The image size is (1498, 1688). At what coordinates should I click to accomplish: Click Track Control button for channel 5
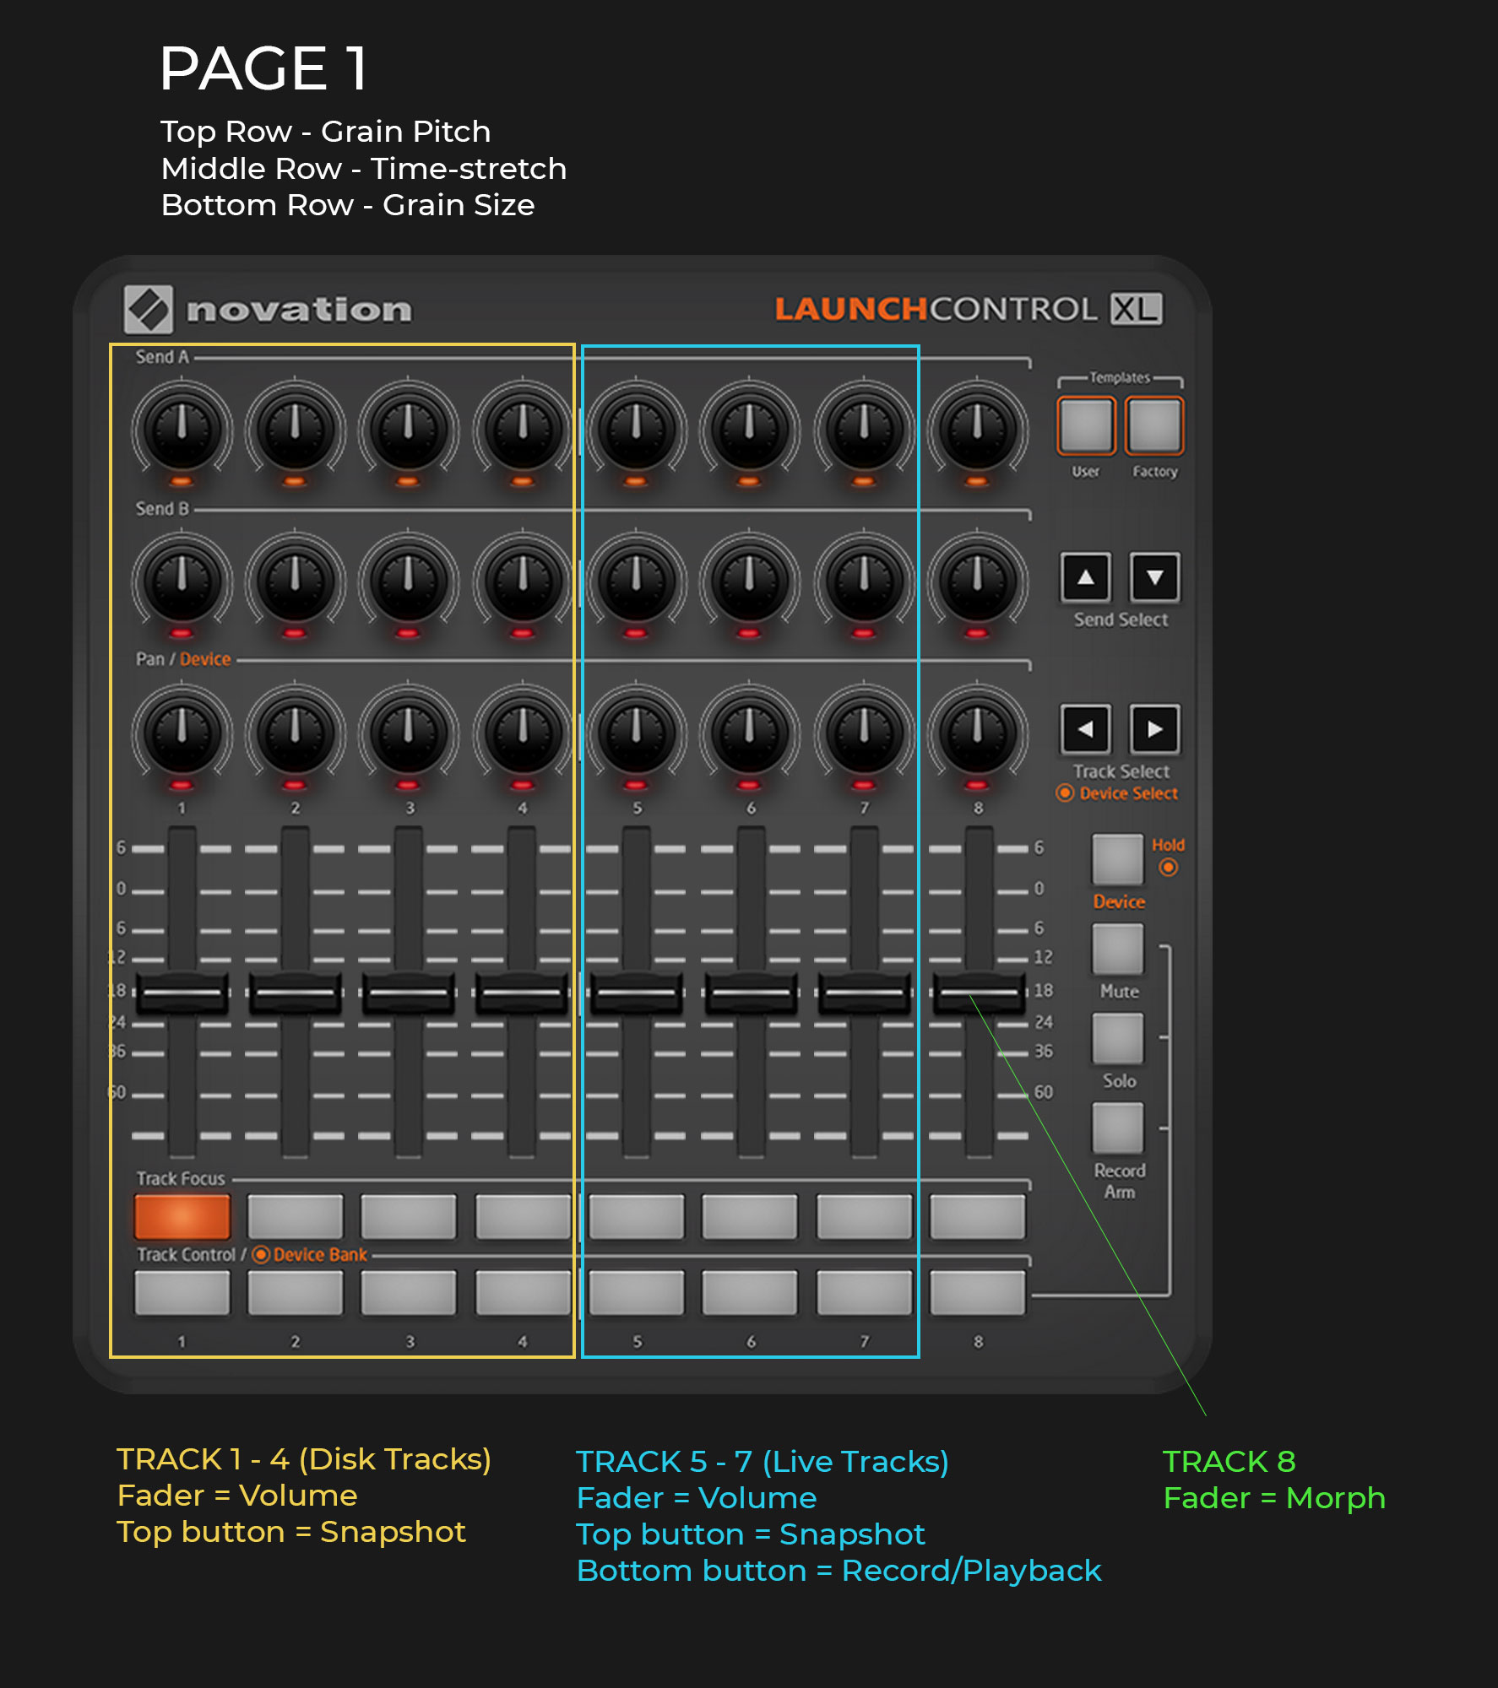pos(637,1292)
